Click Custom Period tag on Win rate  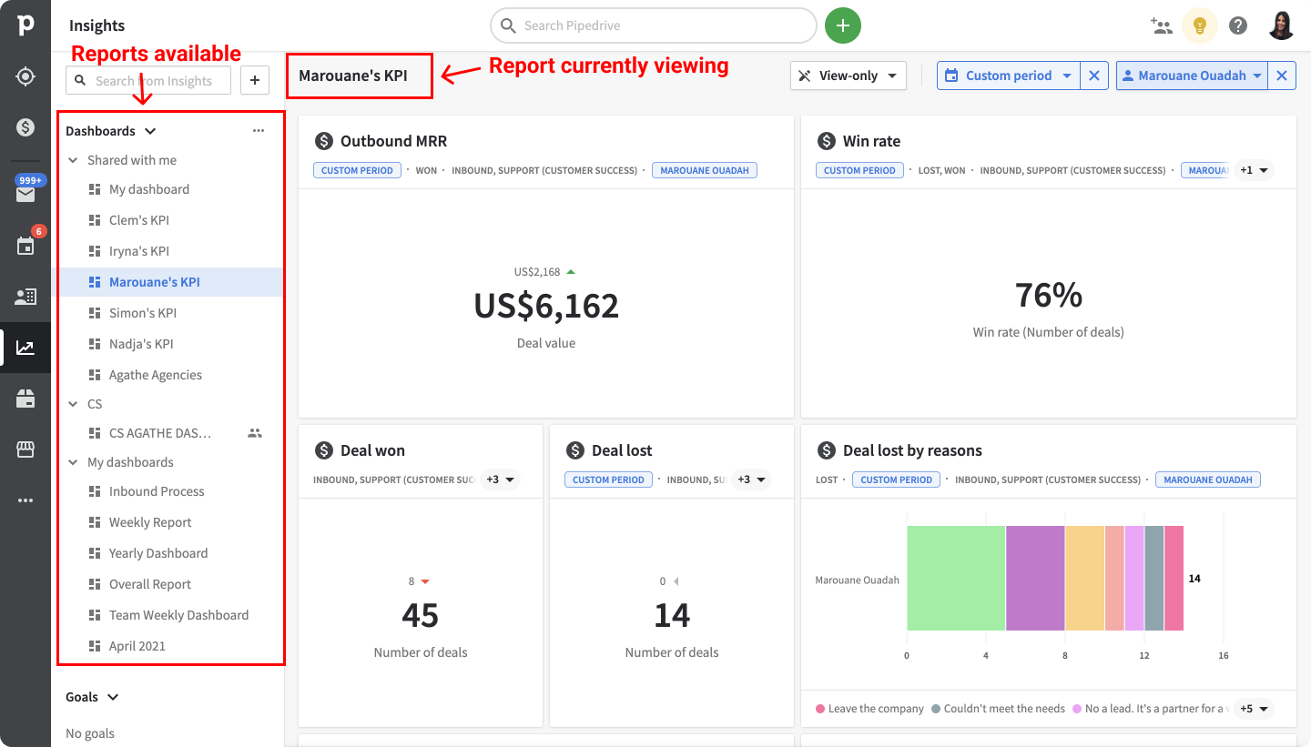[860, 170]
